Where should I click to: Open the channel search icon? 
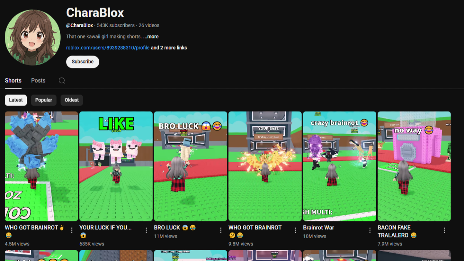62,80
